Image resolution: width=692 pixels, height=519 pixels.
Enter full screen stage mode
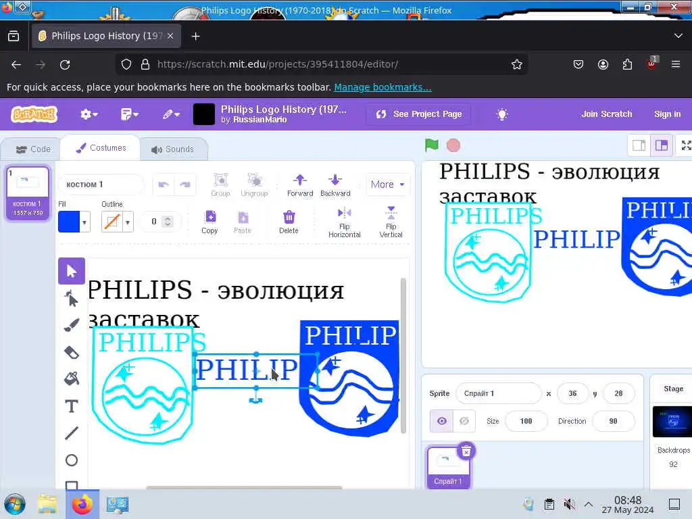(x=686, y=145)
